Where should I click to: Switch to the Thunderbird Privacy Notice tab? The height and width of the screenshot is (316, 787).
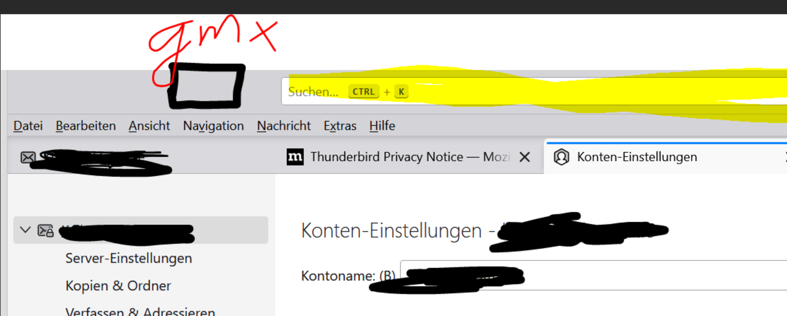click(x=409, y=157)
